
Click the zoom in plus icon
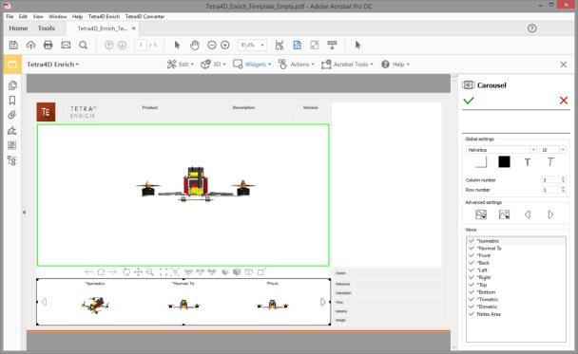225,46
